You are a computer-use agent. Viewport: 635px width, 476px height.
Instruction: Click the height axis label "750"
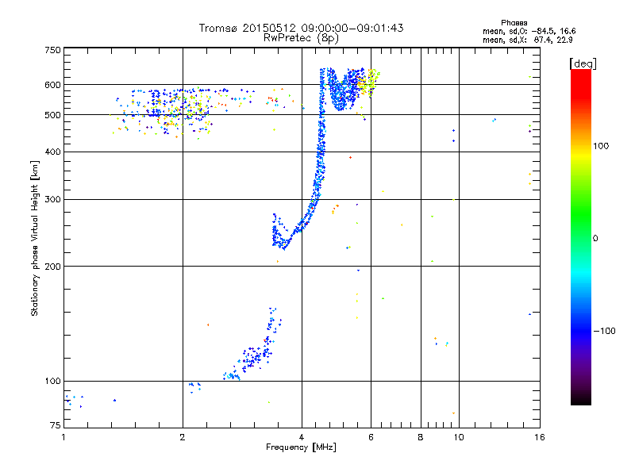pyautogui.click(x=52, y=50)
